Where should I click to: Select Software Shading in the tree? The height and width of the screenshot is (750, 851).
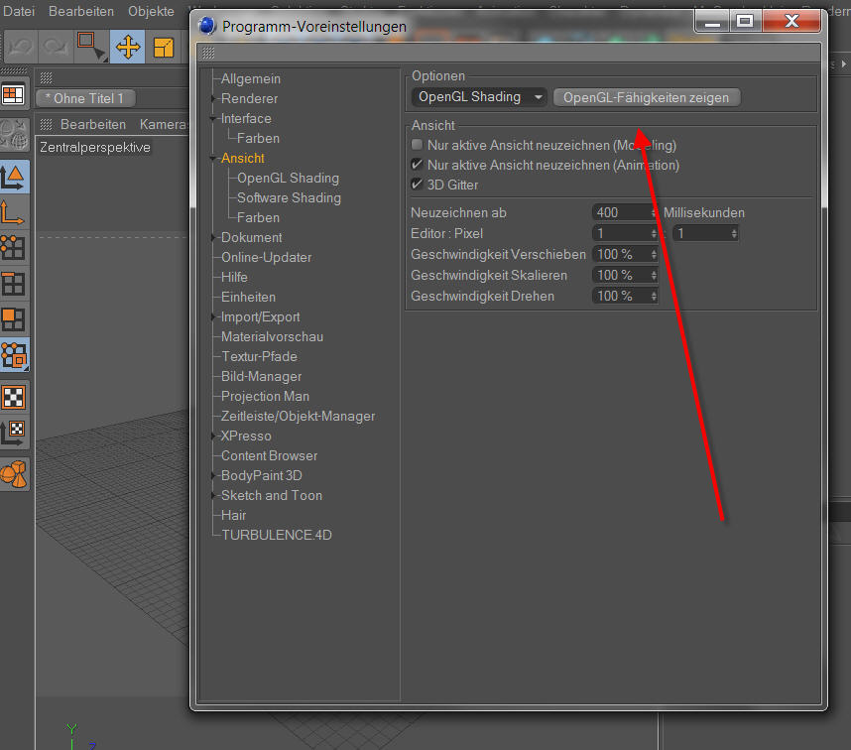(290, 197)
